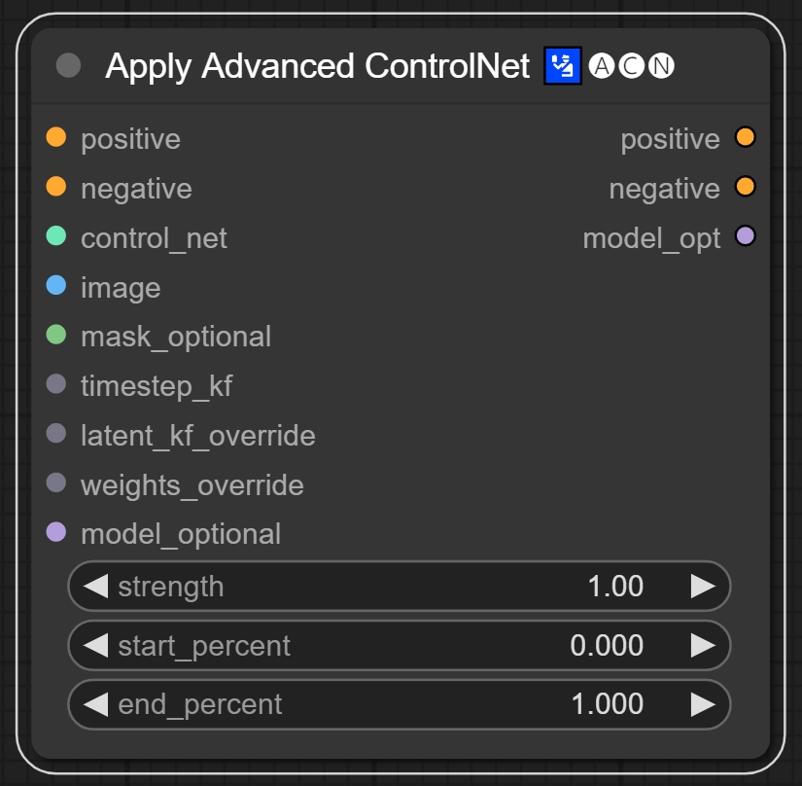Click the Apply Advanced ControlNet node title
802x786 pixels.
click(317, 66)
